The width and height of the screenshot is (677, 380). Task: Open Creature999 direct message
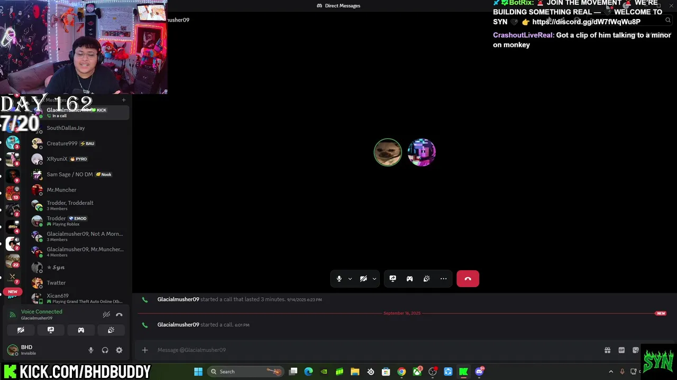point(79,144)
